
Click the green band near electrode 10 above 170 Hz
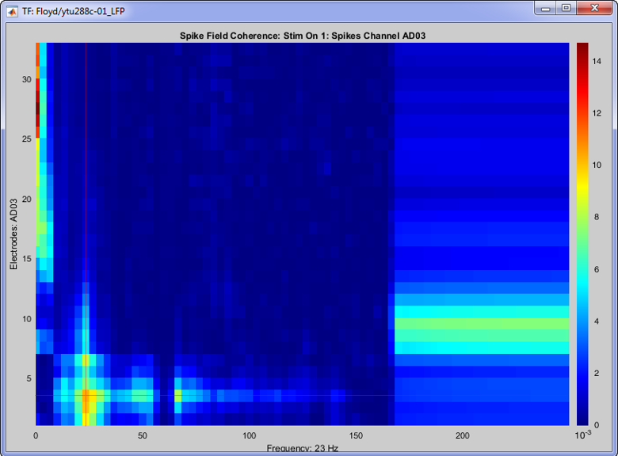(x=482, y=323)
